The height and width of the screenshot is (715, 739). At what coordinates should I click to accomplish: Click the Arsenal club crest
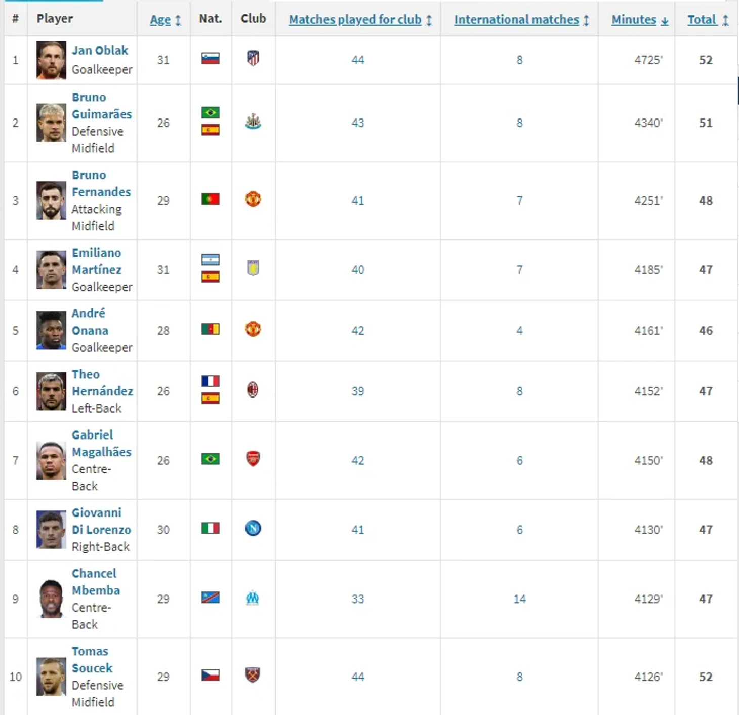(253, 459)
